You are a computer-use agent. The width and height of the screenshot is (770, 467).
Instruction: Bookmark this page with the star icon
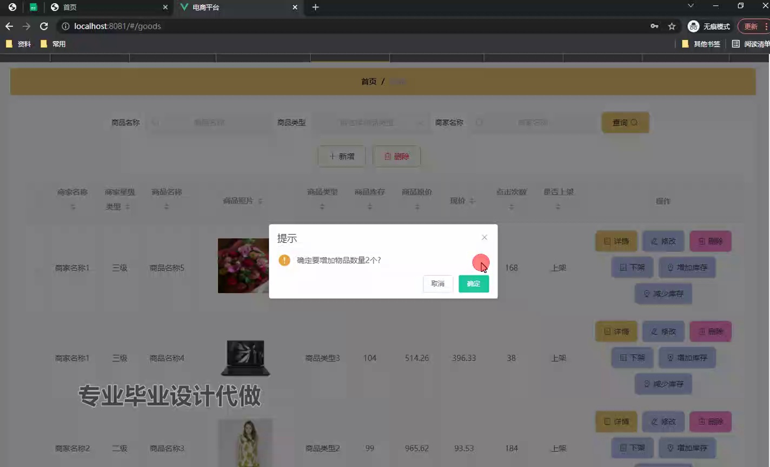672,26
